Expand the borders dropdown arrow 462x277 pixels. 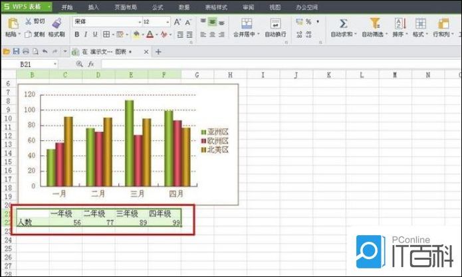coord(113,35)
